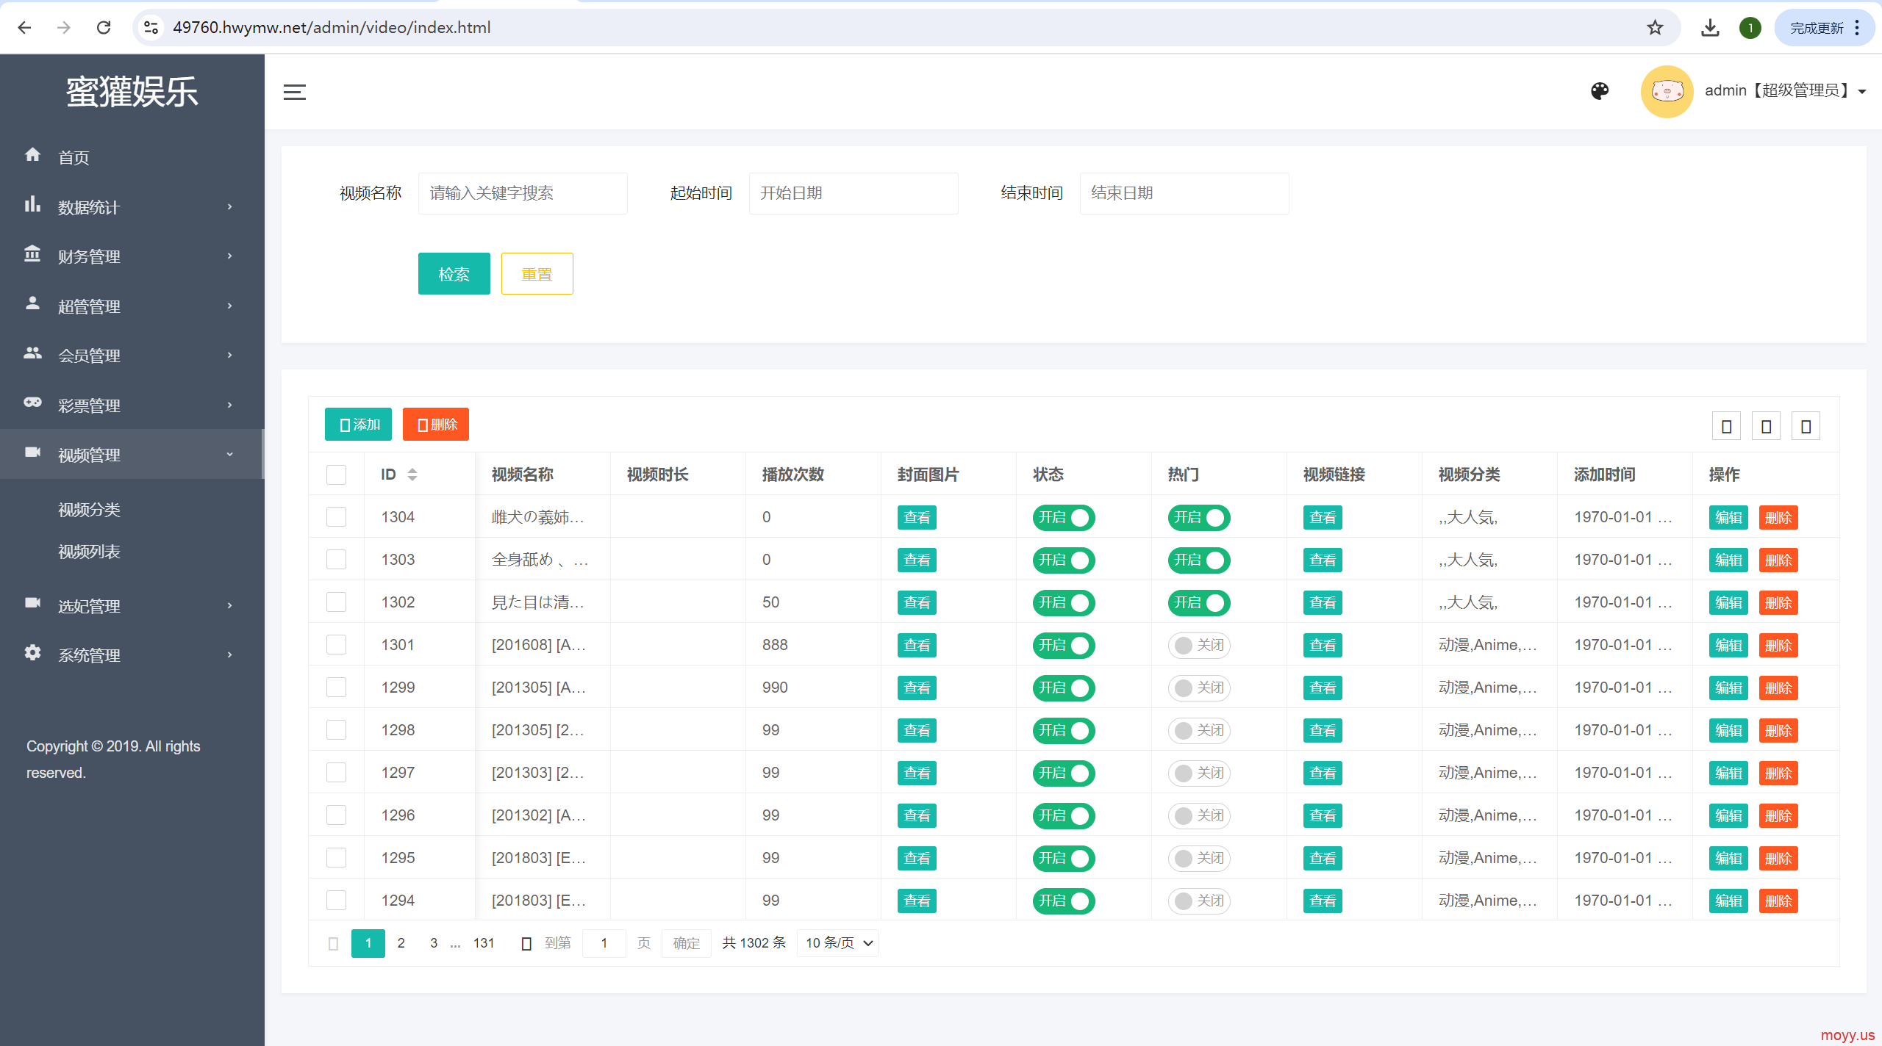1882x1046 pixels.
Task: Go to page 2
Action: 401,944
